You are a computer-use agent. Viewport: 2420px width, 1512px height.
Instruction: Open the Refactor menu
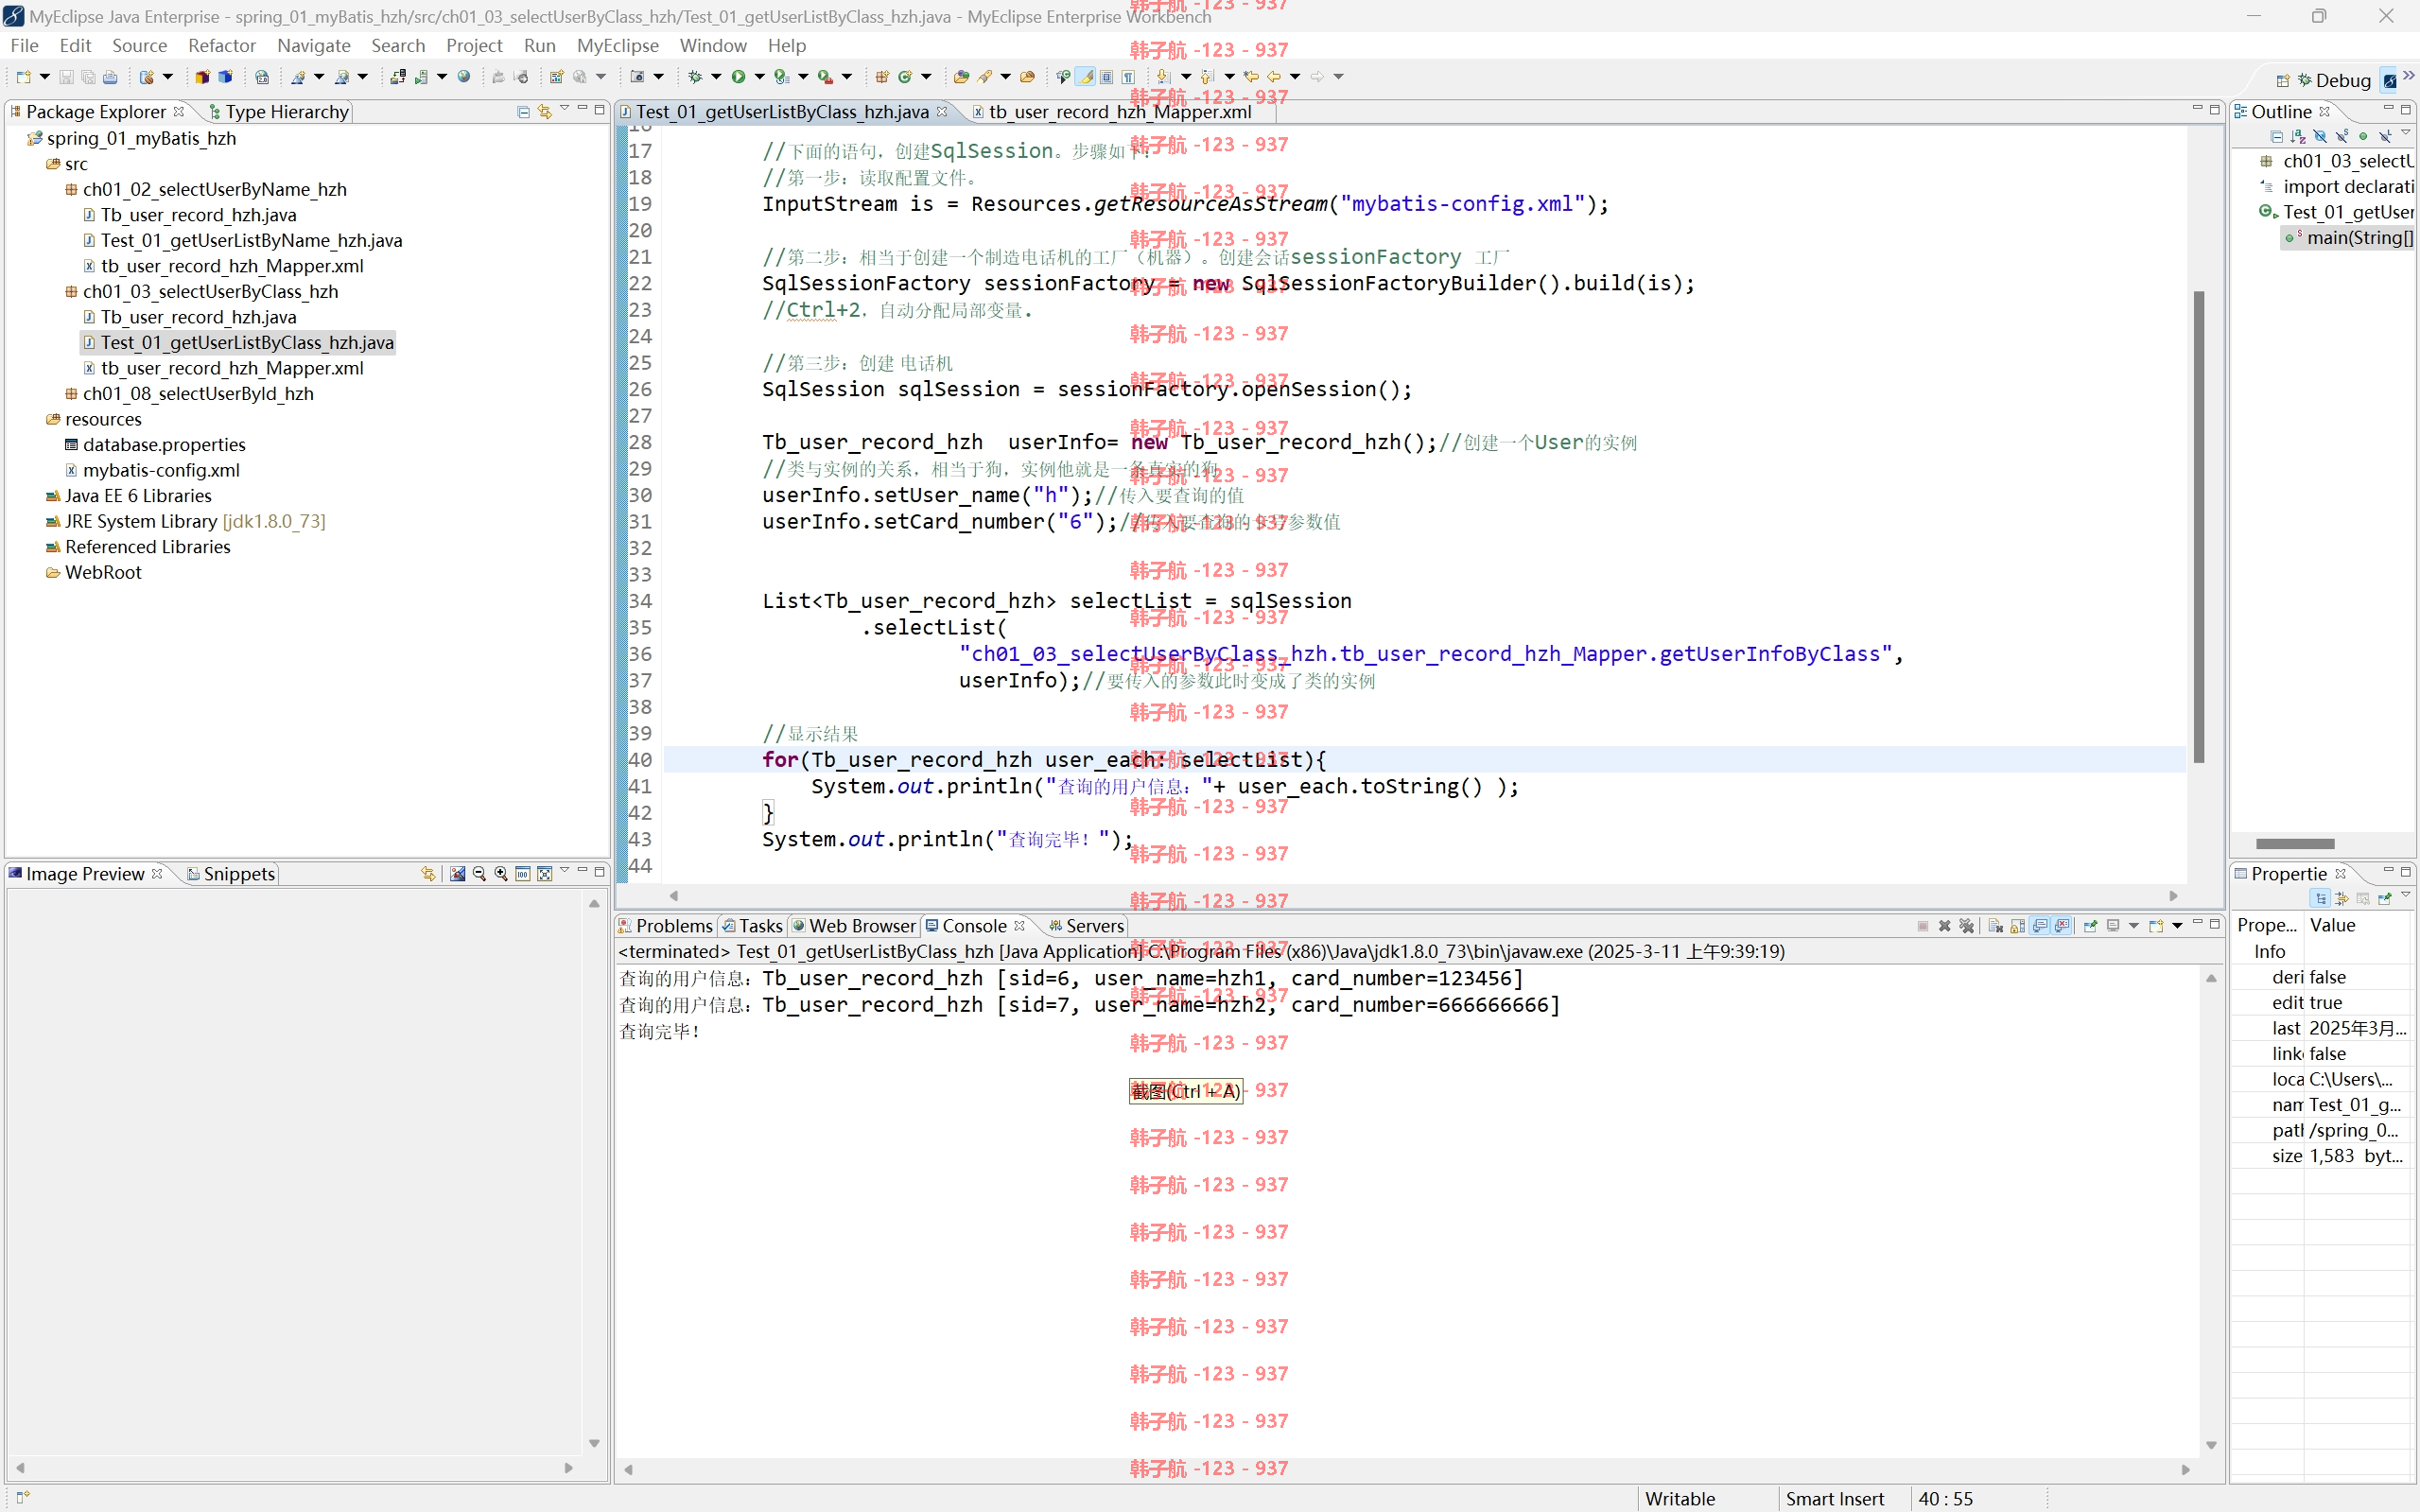coord(222,45)
